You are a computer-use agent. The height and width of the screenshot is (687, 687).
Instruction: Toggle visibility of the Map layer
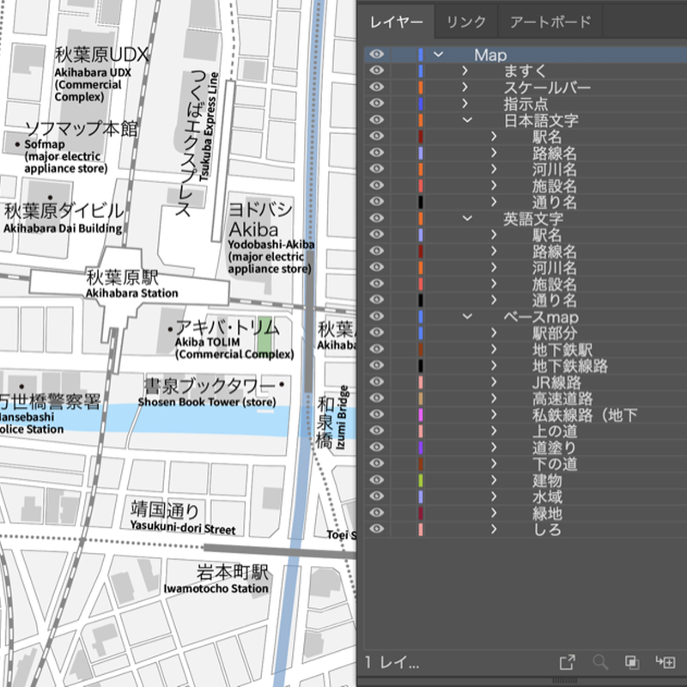[375, 55]
